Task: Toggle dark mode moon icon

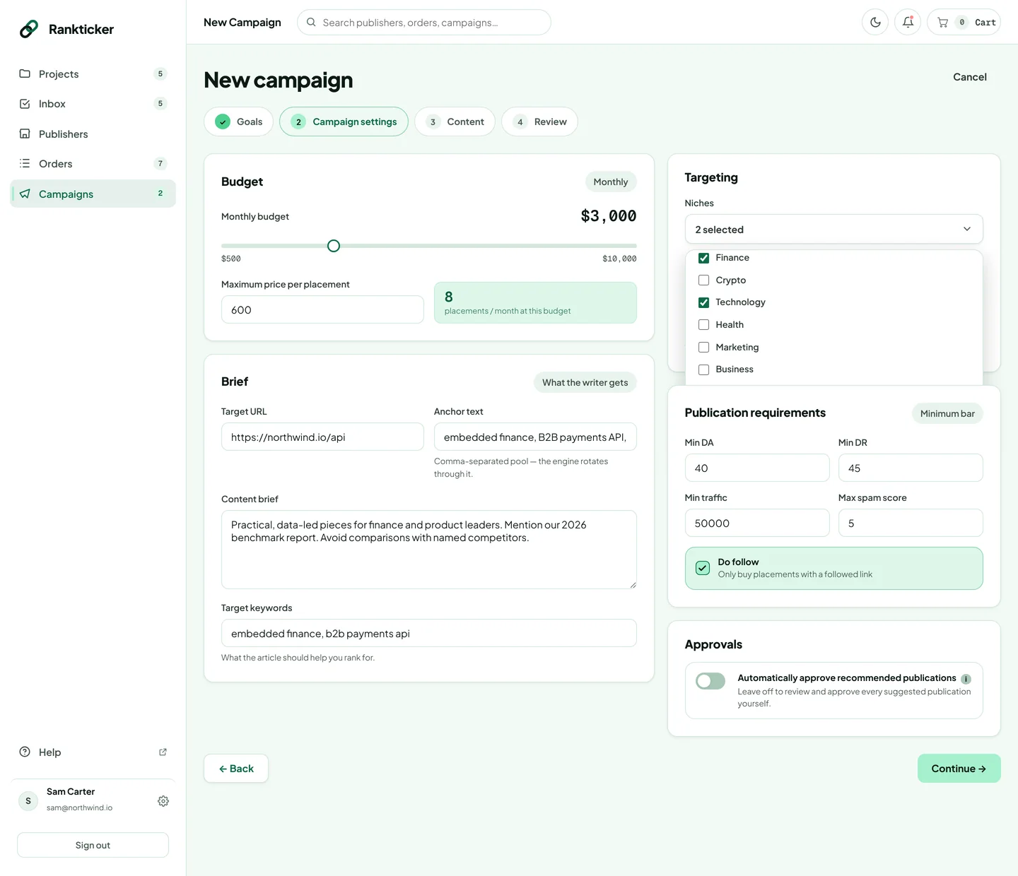Action: coord(875,22)
